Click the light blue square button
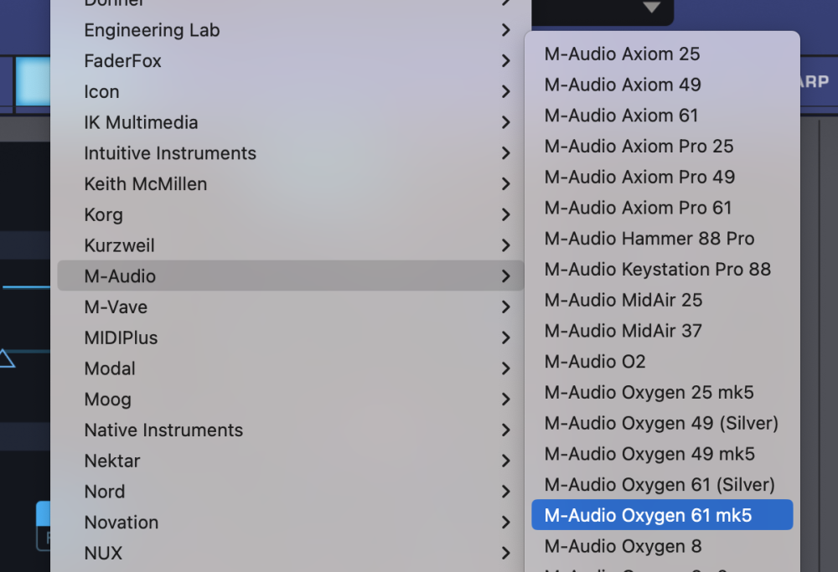Screen dimensions: 838x572 click(34, 81)
